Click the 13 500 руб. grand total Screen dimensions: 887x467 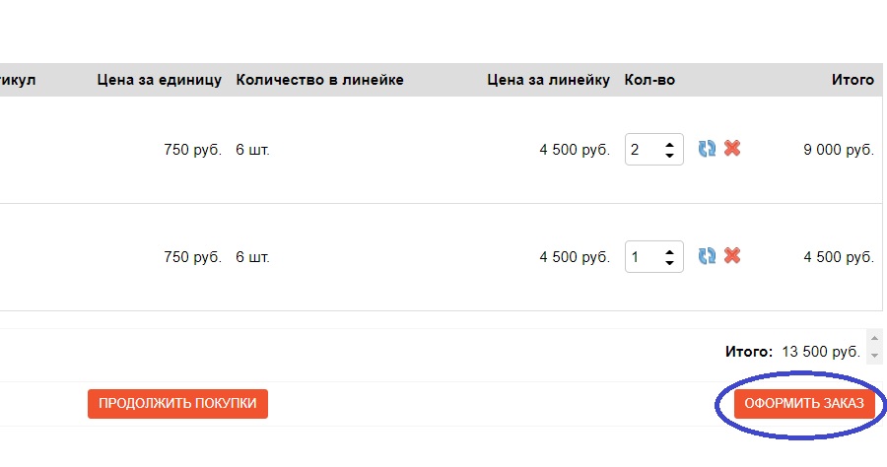click(821, 352)
